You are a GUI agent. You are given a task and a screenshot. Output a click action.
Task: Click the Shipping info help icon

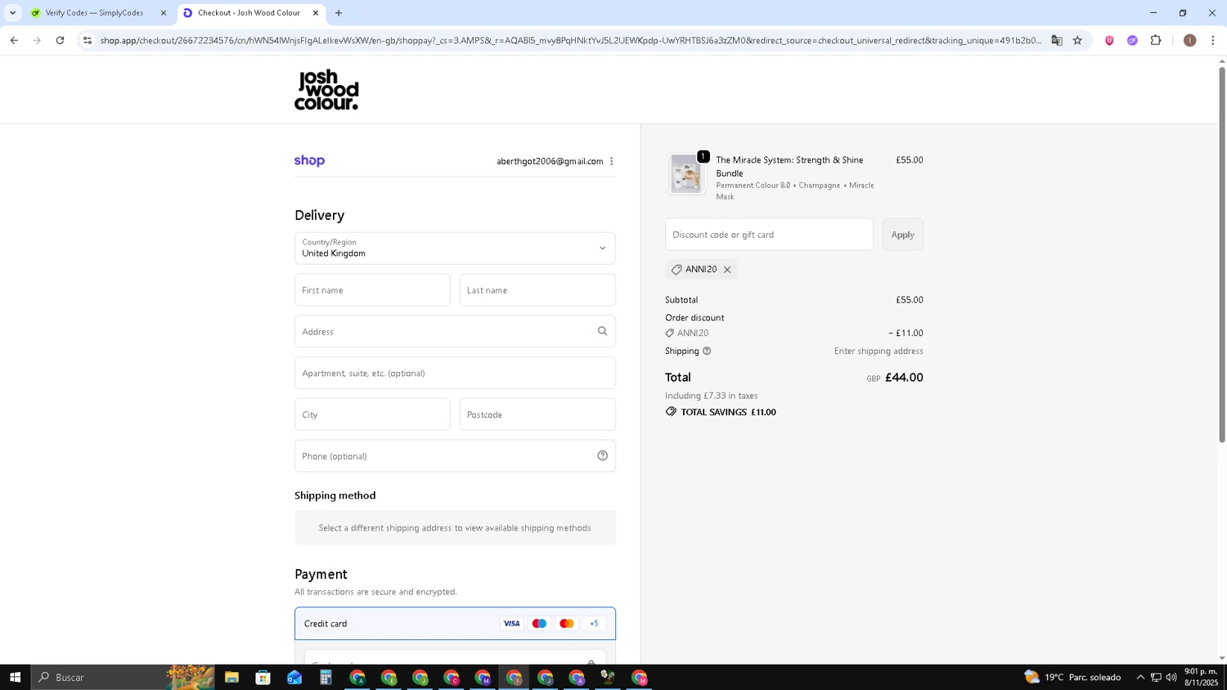(707, 352)
